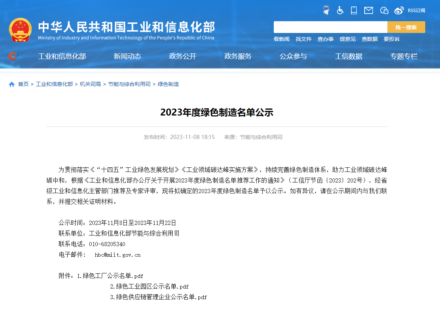The height and width of the screenshot is (312, 440).
Task: Click the national emblem logo
Action: (20, 30)
